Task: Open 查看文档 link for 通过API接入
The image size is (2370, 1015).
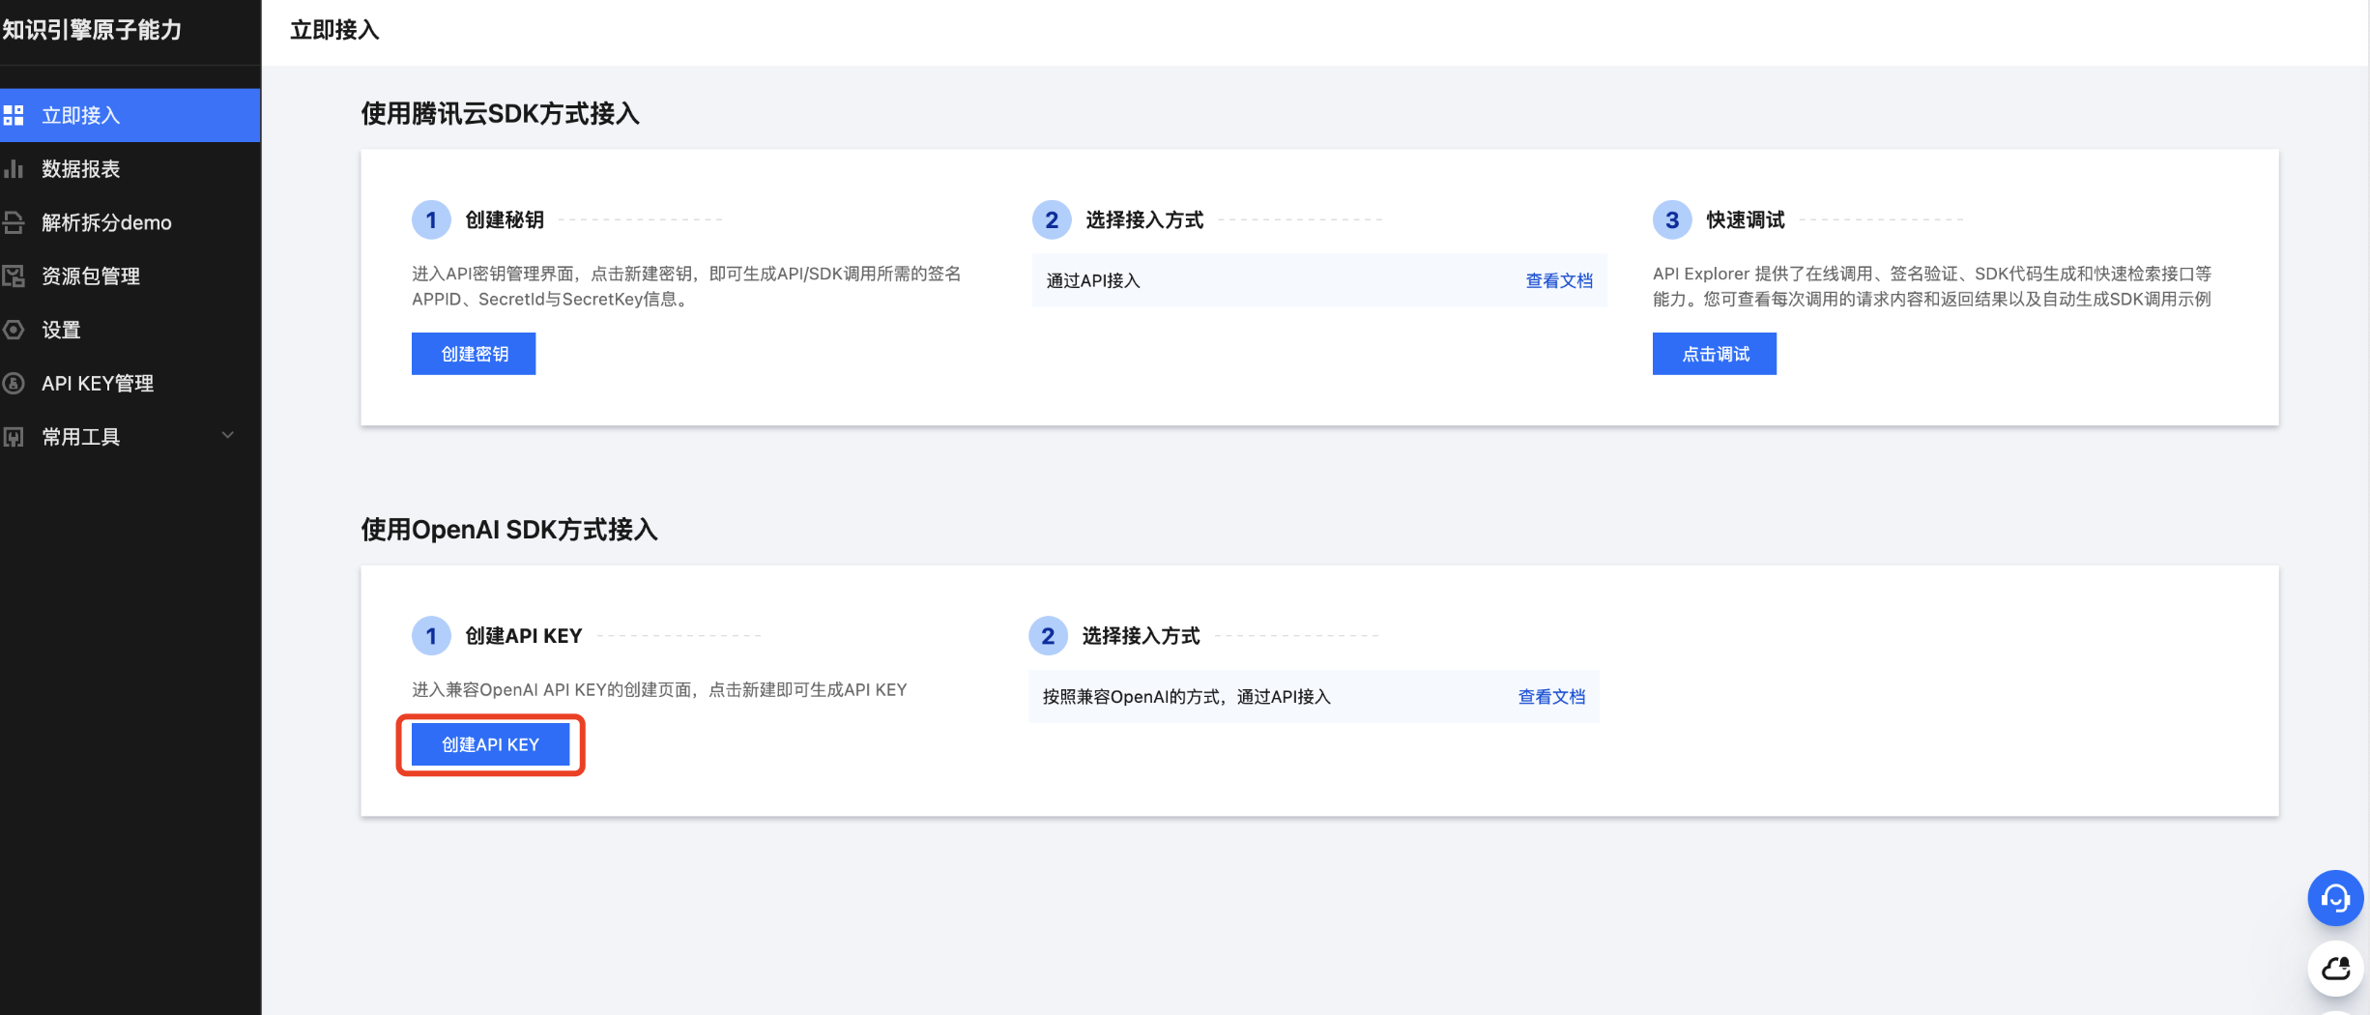Action: click(1558, 280)
